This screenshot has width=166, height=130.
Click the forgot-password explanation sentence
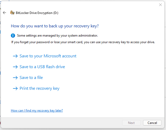pos(83,42)
